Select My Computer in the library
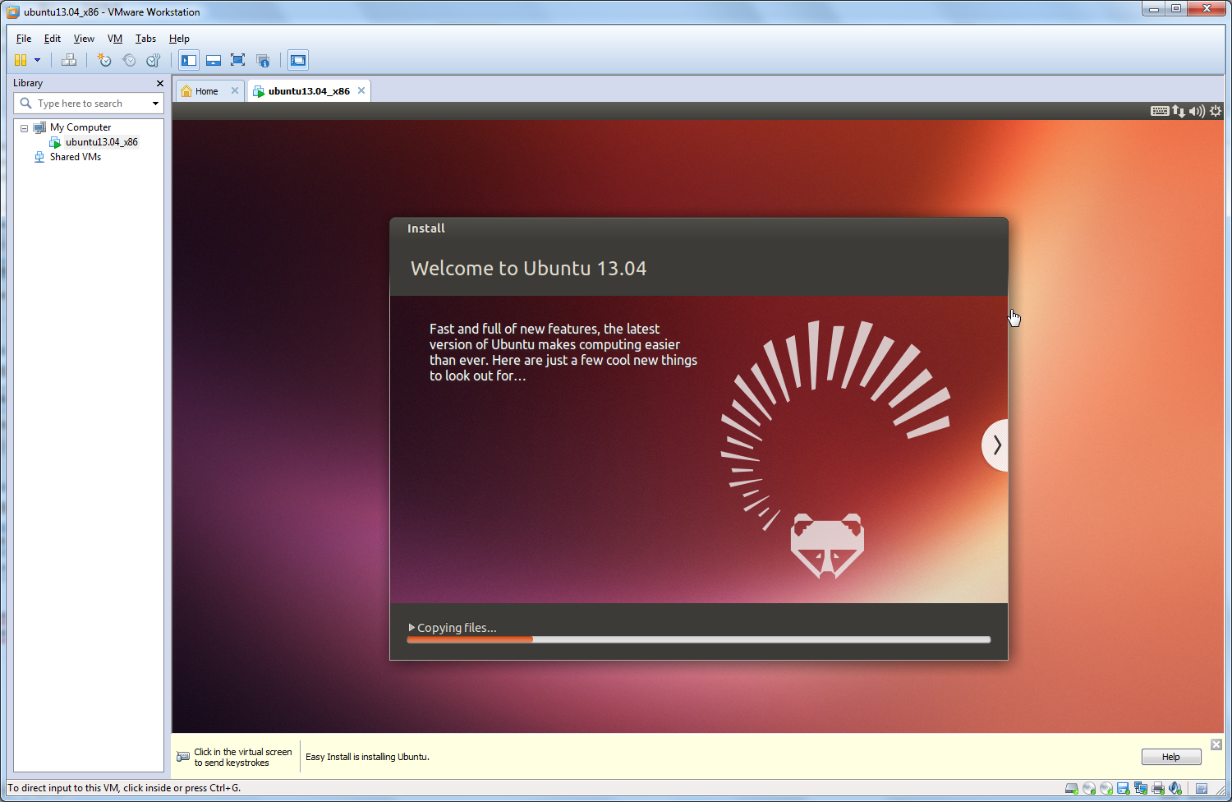Image resolution: width=1232 pixels, height=802 pixels. tap(80, 127)
